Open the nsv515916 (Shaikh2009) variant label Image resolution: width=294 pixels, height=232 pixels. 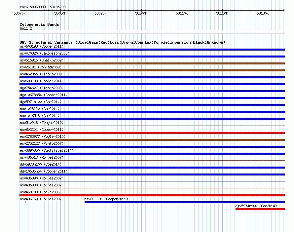[x=42, y=60]
